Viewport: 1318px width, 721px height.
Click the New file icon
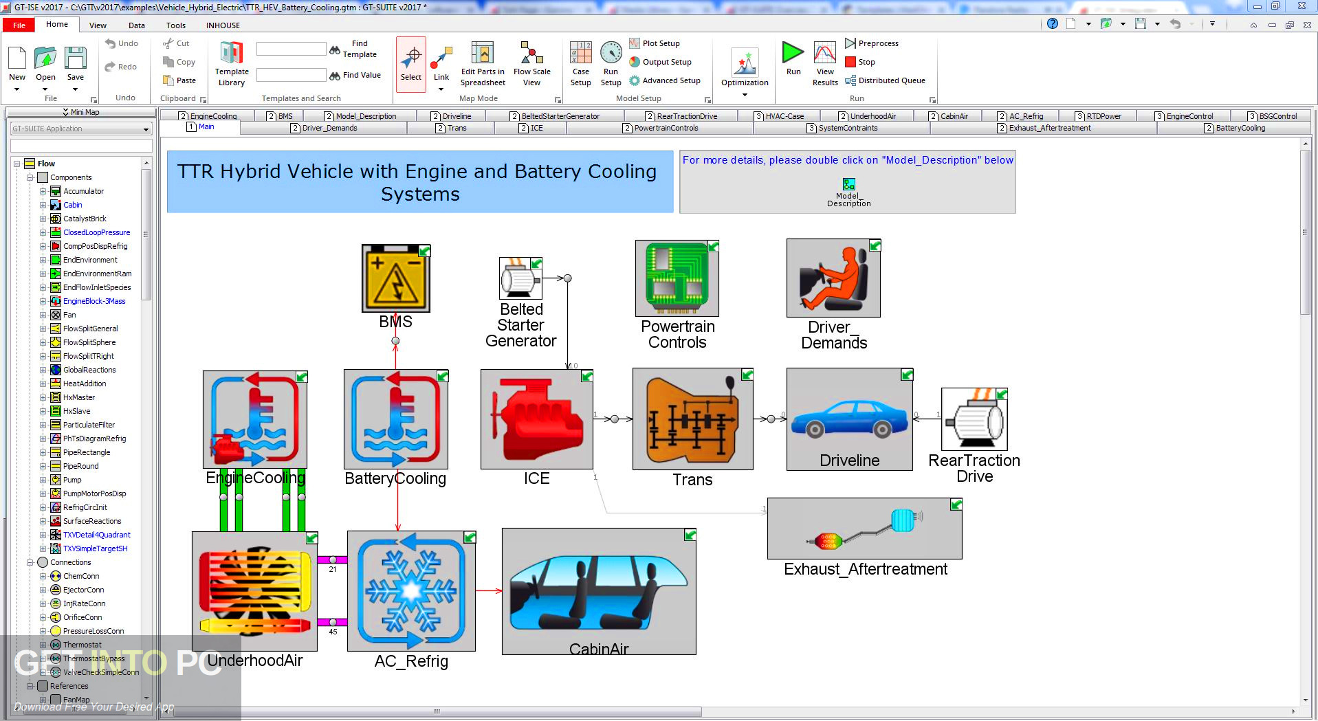tap(17, 58)
